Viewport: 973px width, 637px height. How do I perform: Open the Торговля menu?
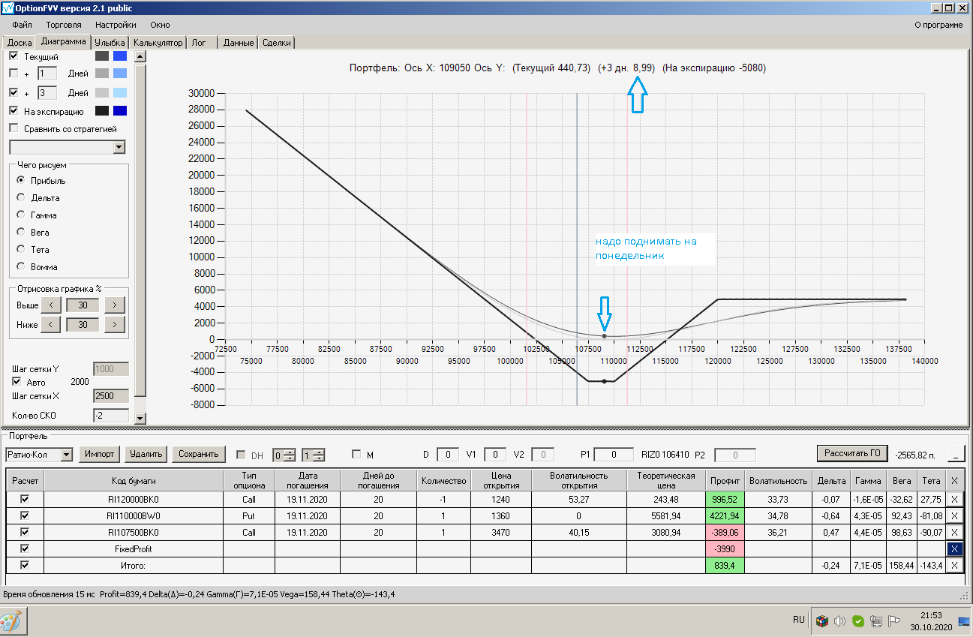64,25
